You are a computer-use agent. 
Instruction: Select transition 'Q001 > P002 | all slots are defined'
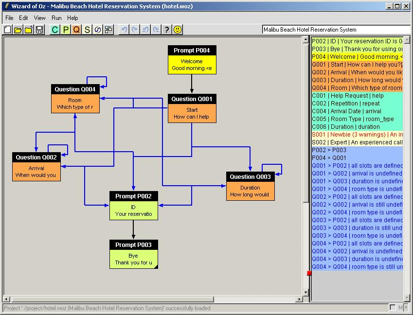coord(357,166)
